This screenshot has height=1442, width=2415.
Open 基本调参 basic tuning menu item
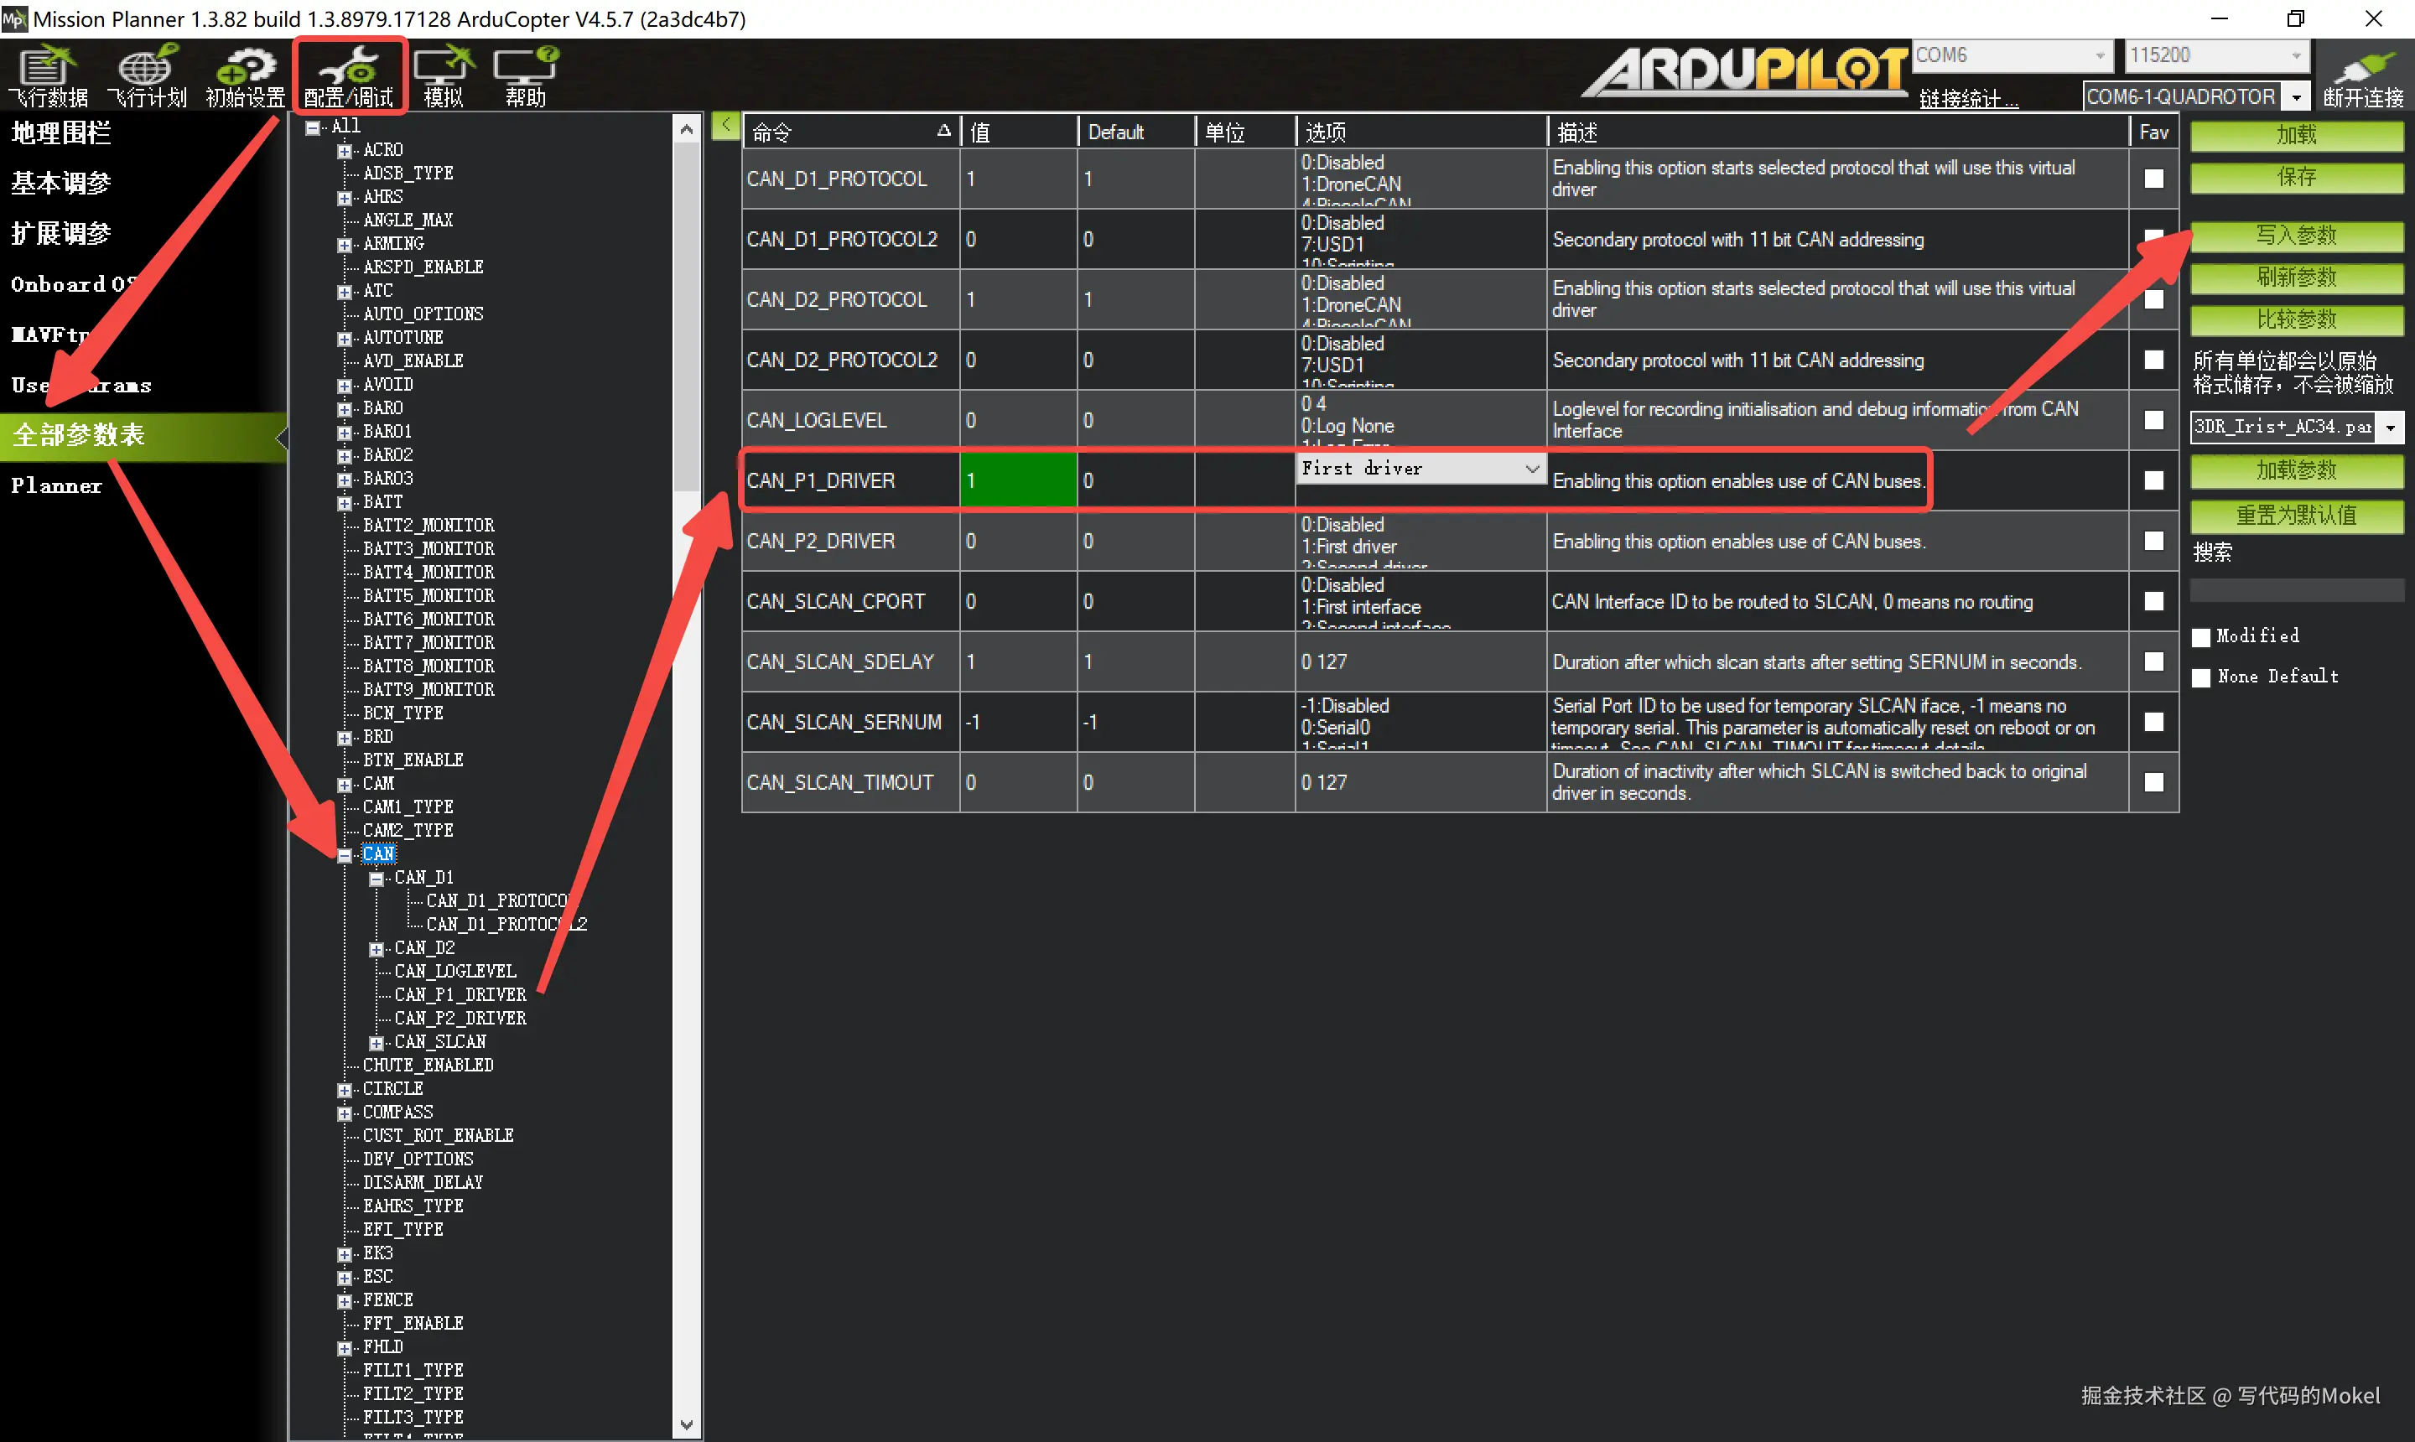coord(60,183)
